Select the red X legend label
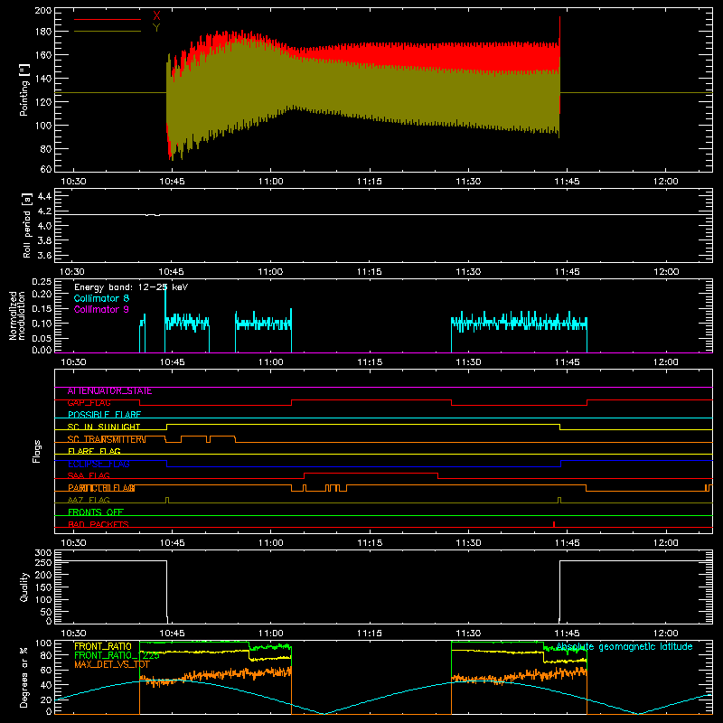 click(156, 16)
